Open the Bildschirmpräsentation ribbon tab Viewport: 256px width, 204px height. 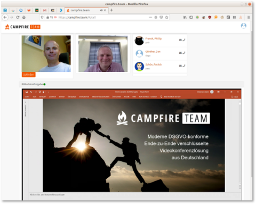pyautogui.click(x=101, y=97)
